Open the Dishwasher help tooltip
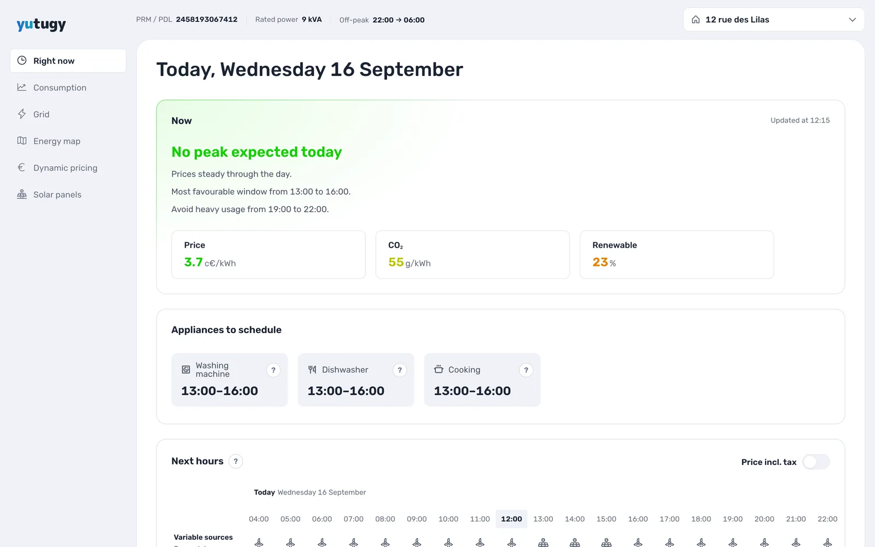This screenshot has width=875, height=547. point(400,370)
